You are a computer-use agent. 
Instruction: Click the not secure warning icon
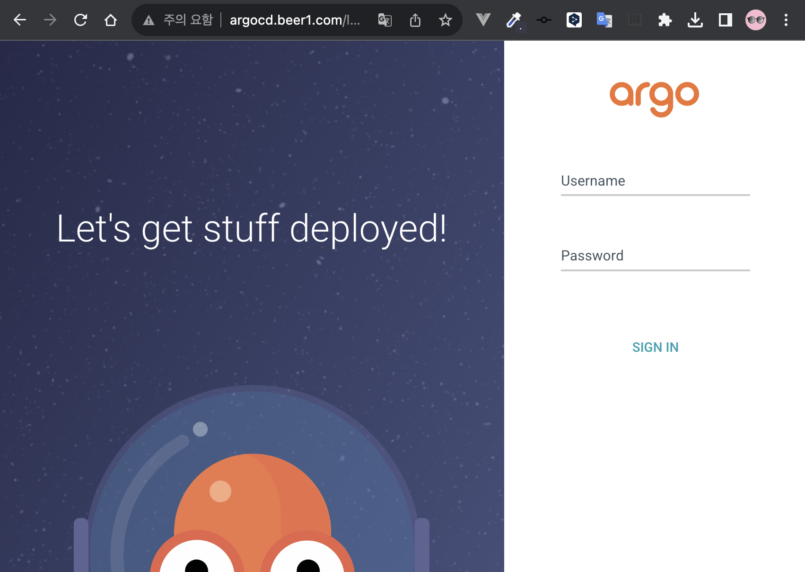[x=149, y=20]
